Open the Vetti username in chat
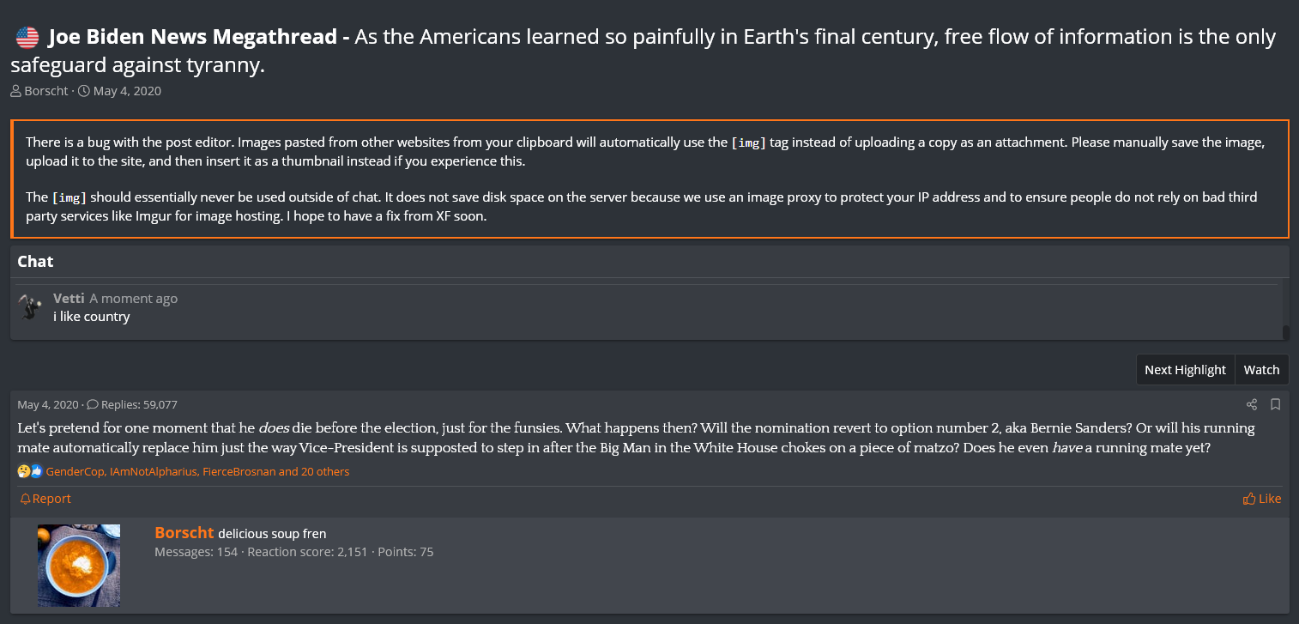This screenshot has height=624, width=1299. (69, 298)
